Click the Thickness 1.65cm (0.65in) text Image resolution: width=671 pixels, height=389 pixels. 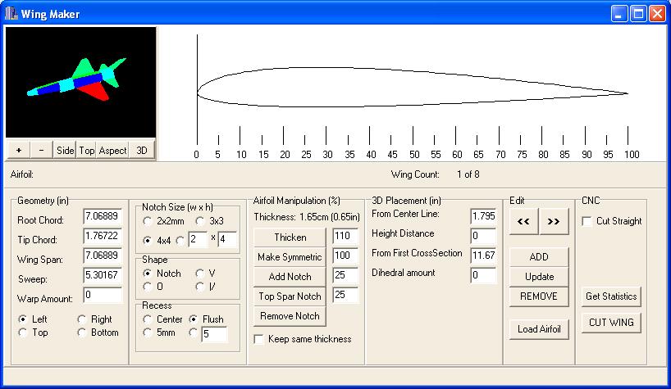[307, 217]
